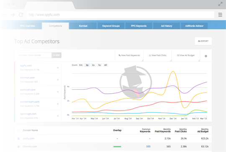Uncheck the dtermin.com table row checkbox
This screenshot has height=152, width=226.
[18, 147]
